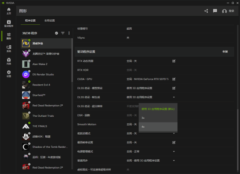Select 巫师: 狂猎 - 年度游戏版 entry
Screen dimensions: 240x174
pos(46,157)
